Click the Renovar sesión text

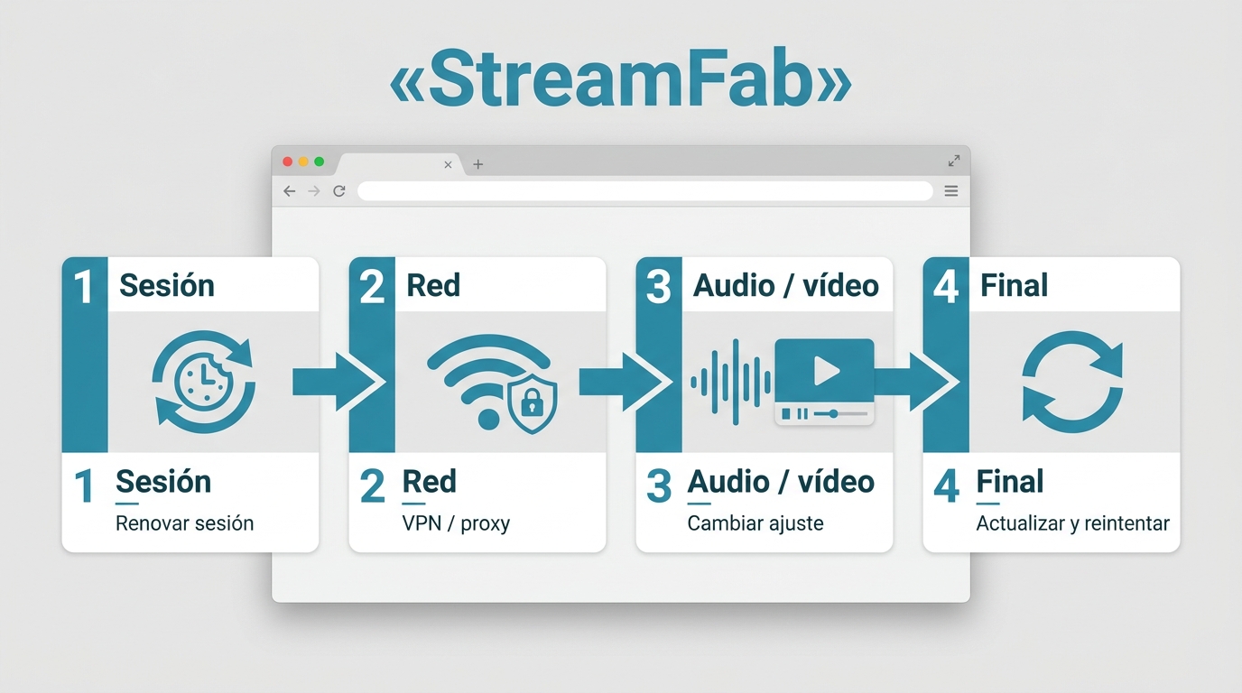click(185, 523)
